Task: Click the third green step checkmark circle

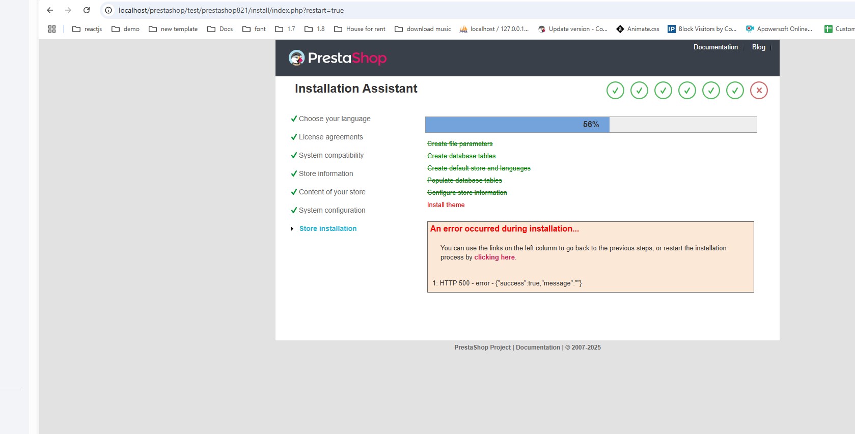Action: tap(663, 91)
